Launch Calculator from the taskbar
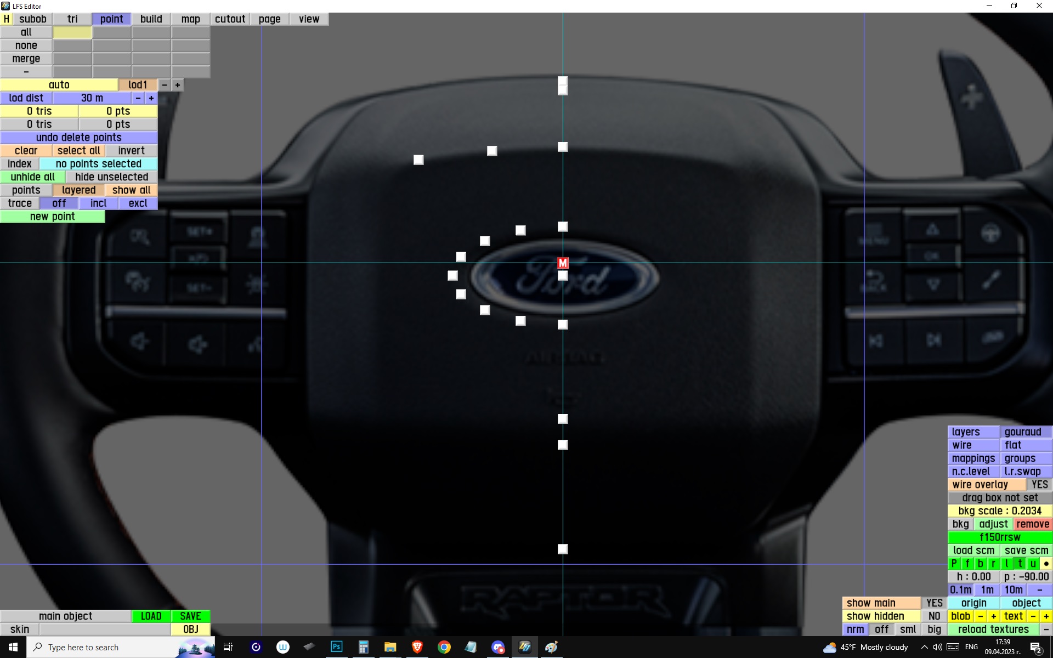The height and width of the screenshot is (658, 1053). [x=363, y=647]
